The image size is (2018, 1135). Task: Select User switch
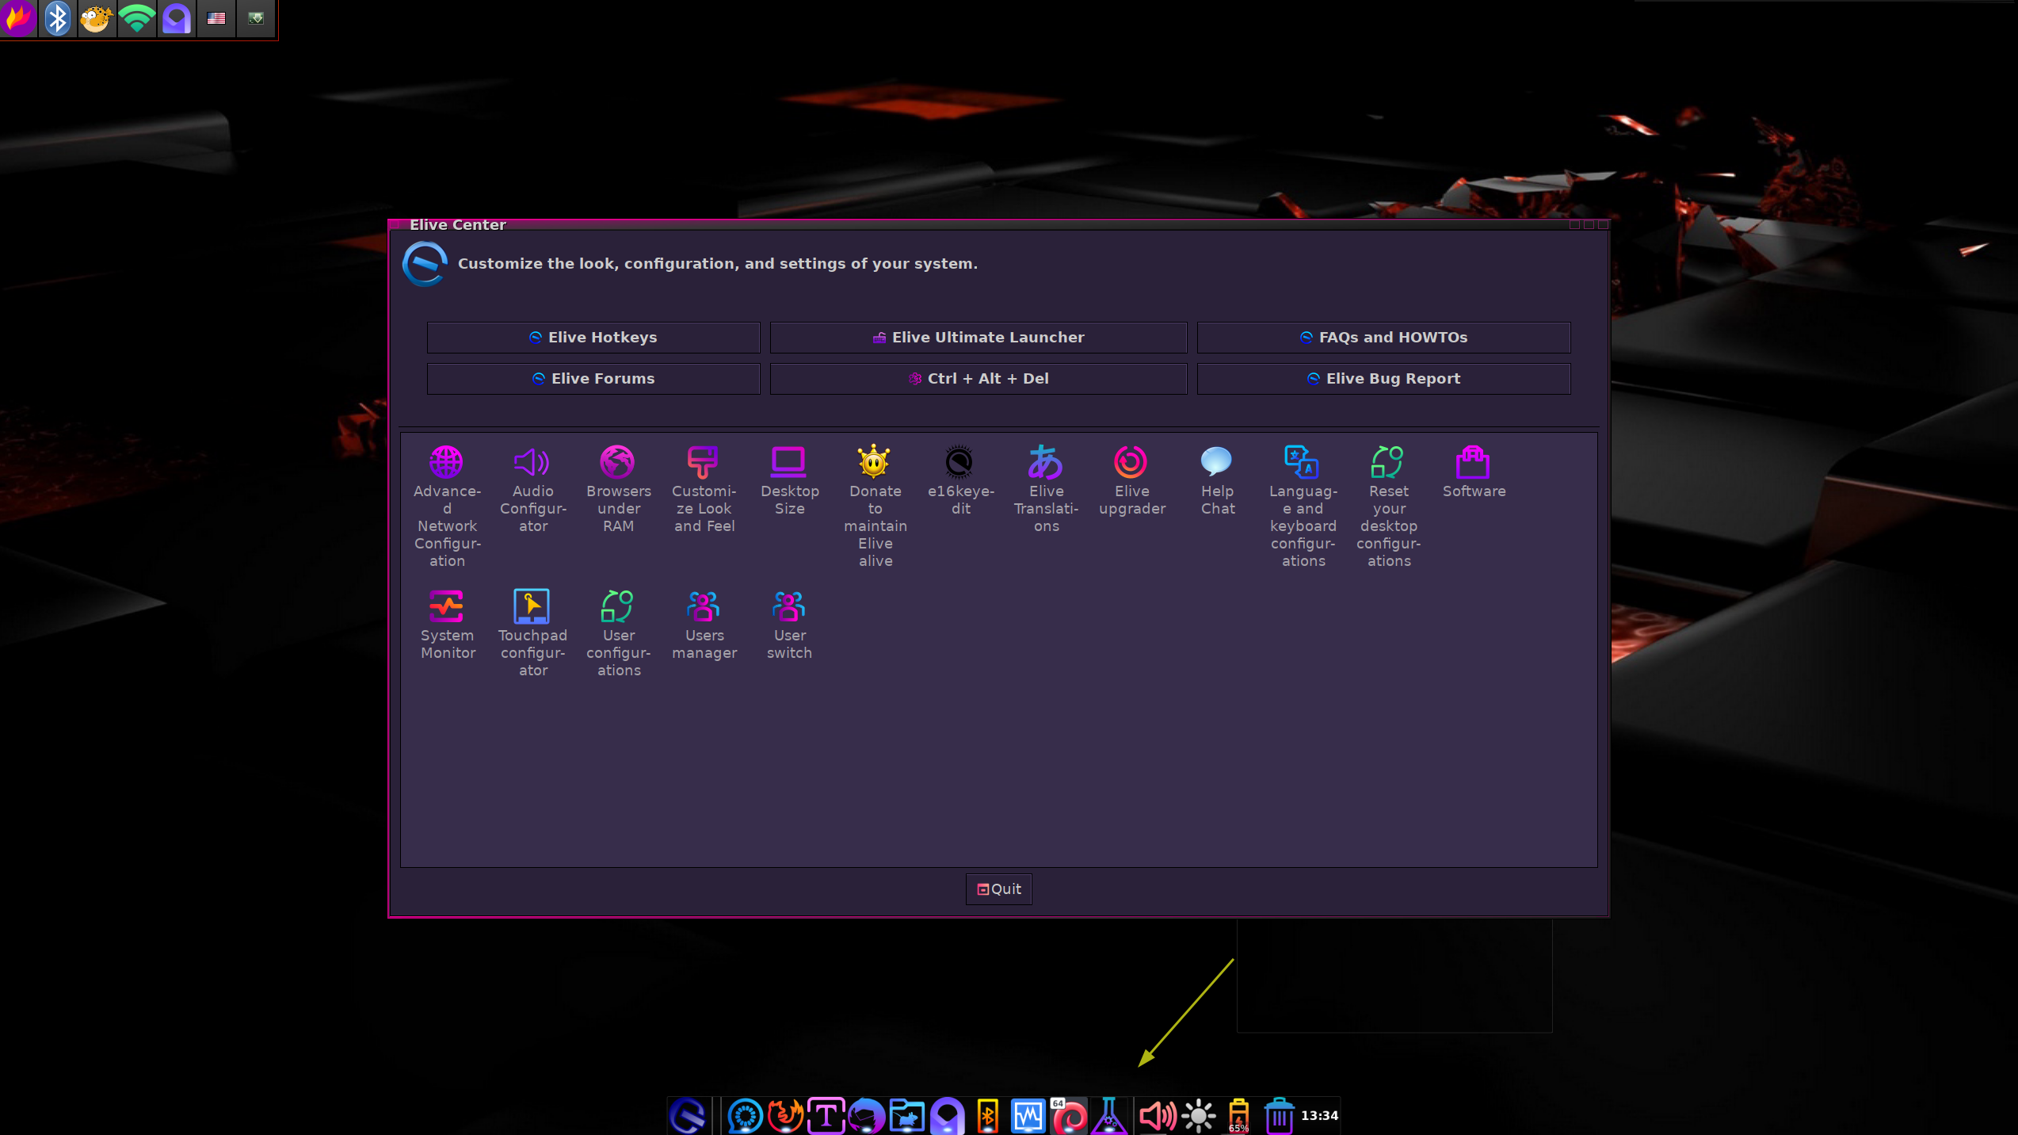click(789, 625)
